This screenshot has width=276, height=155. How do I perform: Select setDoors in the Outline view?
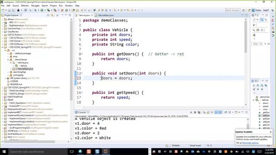click(266, 116)
